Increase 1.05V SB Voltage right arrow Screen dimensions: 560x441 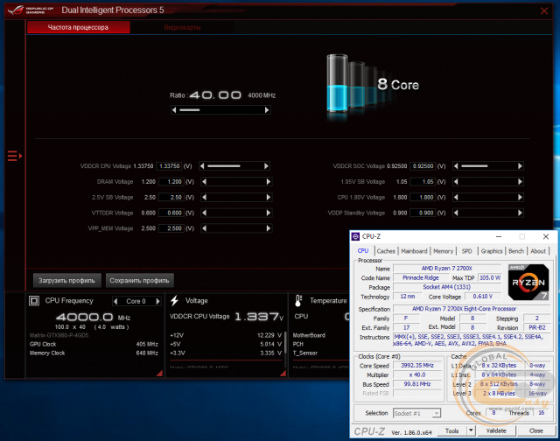(x=520, y=182)
